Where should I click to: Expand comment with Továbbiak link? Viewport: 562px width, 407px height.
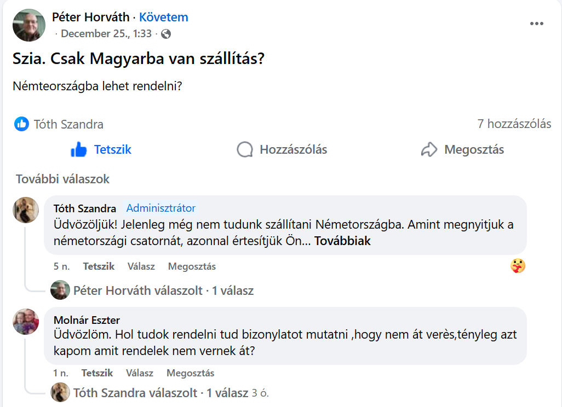click(342, 241)
